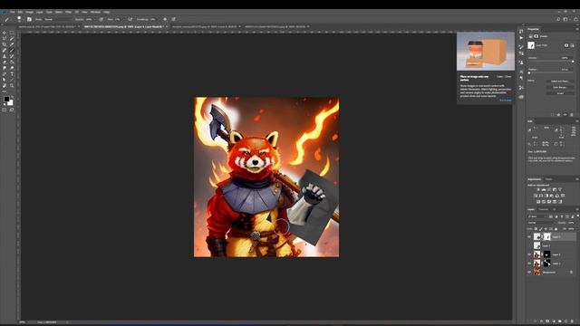The image size is (580, 326).
Task: Open smoothing options gear icon
Action: pyautogui.click(x=165, y=19)
